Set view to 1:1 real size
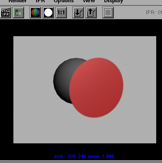This screenshot has width=162, height=163. tap(61, 13)
